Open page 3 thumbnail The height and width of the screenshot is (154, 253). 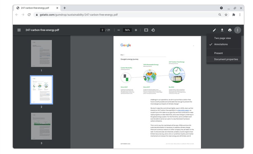[x=42, y=126]
